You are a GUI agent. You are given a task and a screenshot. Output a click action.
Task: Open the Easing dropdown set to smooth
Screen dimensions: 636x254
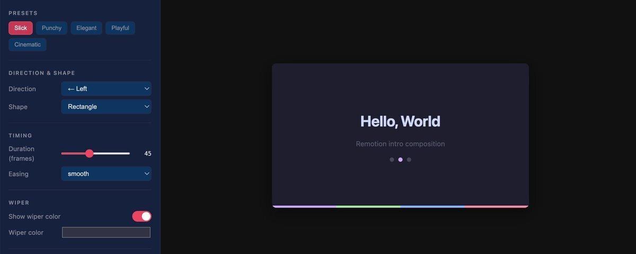(106, 174)
